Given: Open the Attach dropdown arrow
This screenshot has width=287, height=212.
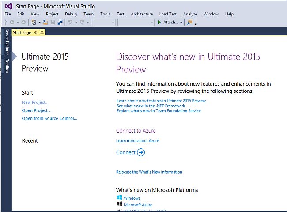Looking at the screenshot, I should click(x=181, y=22).
